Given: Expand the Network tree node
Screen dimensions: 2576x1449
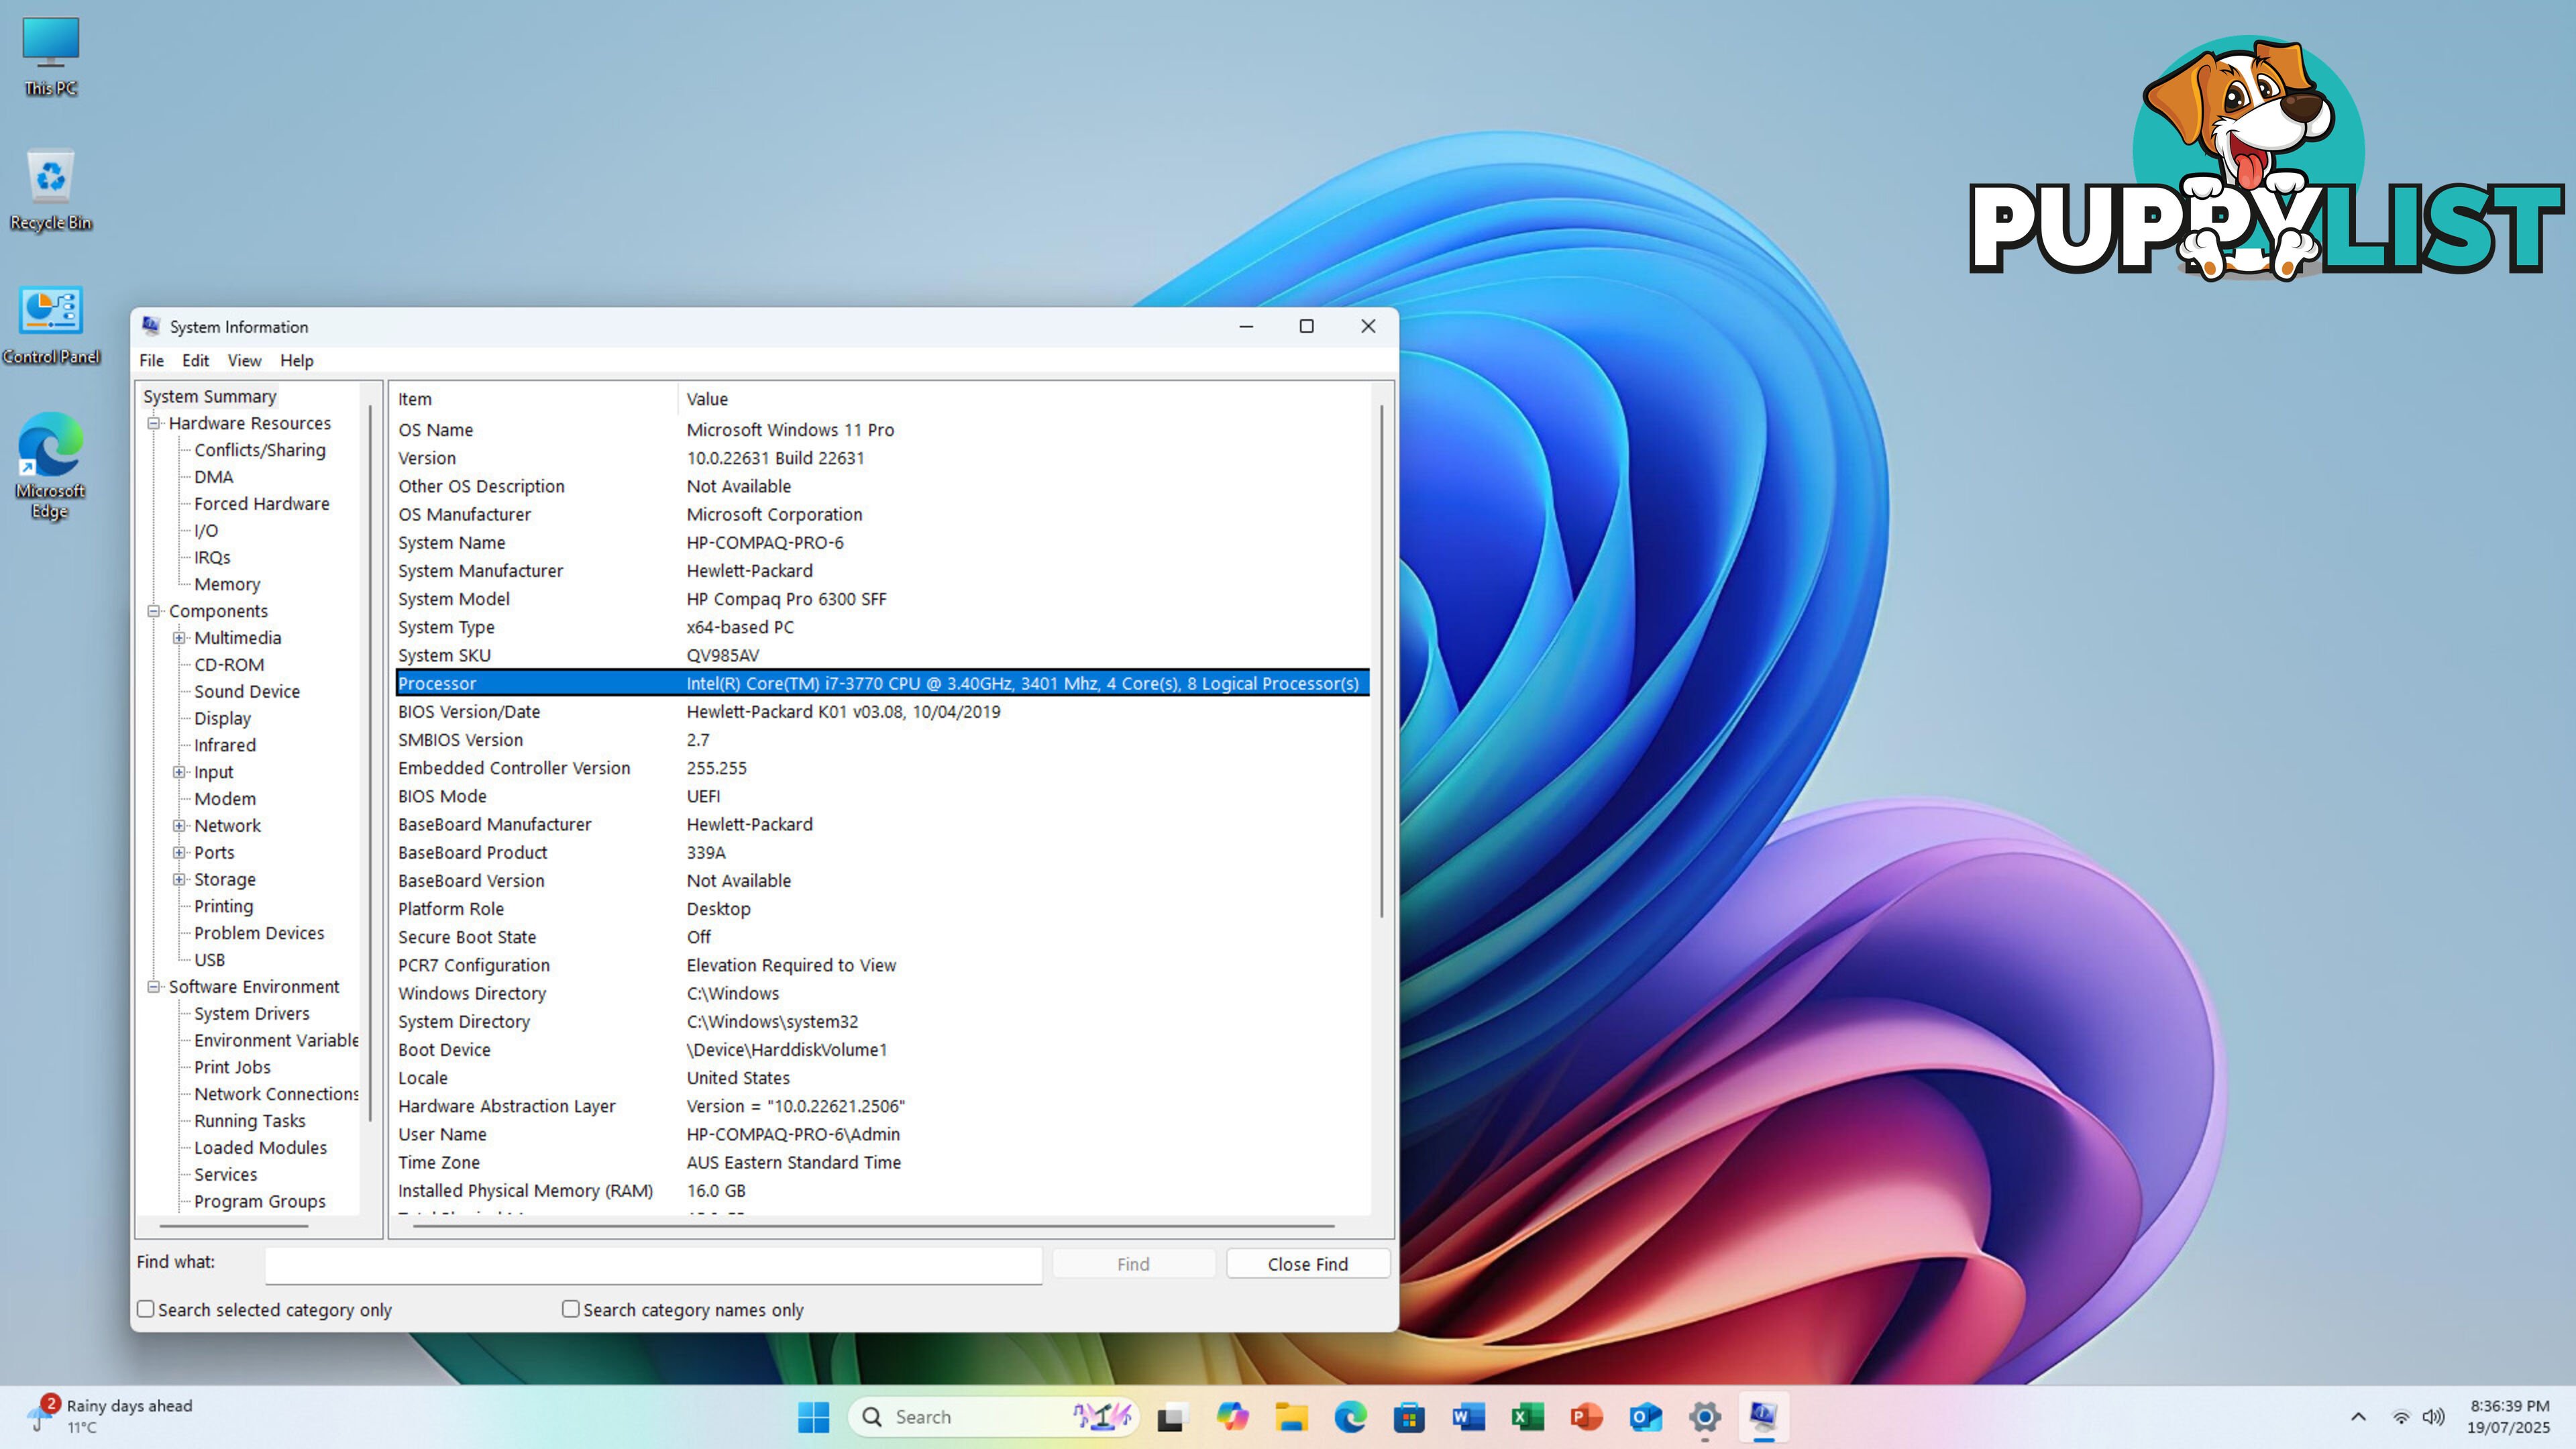Looking at the screenshot, I should [179, 826].
